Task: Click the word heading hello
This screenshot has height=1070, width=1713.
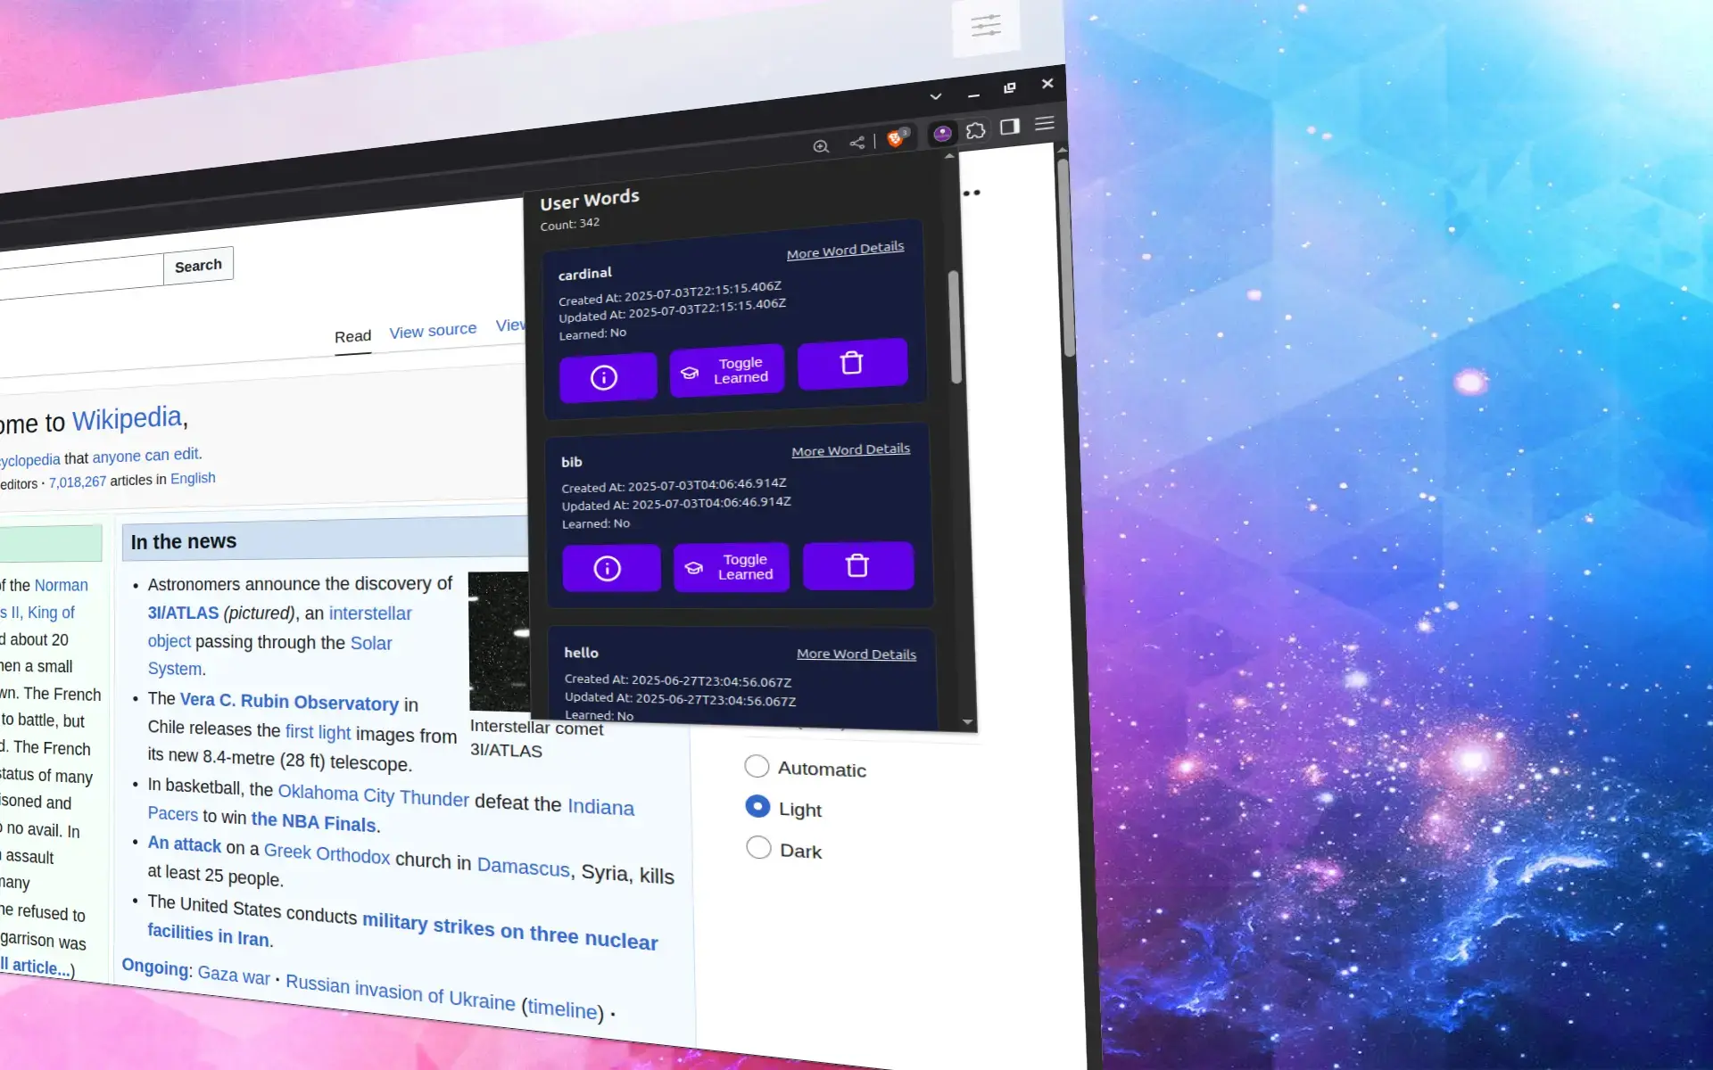Action: point(581,653)
